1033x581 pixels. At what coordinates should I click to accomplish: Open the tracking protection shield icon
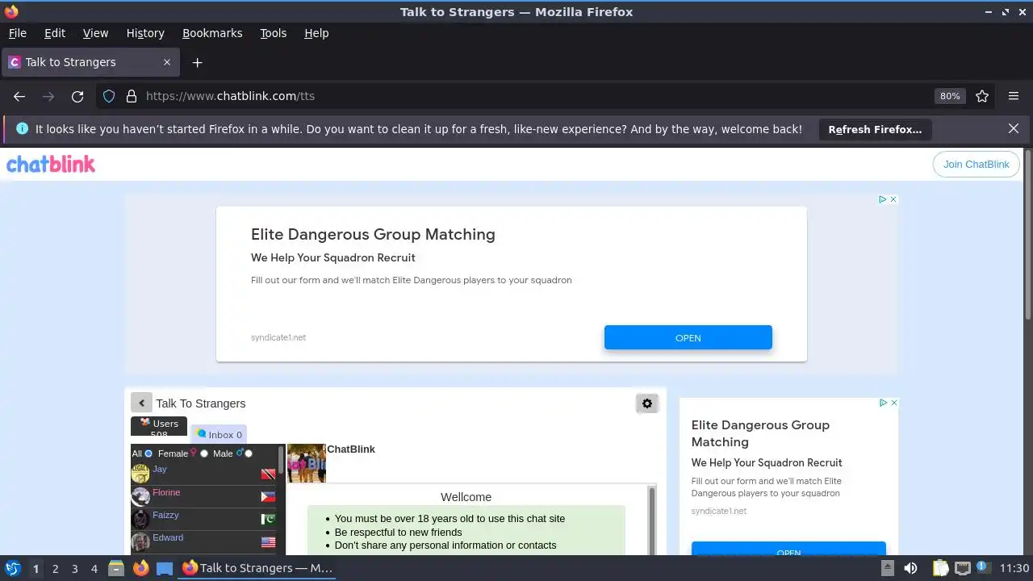coord(109,96)
